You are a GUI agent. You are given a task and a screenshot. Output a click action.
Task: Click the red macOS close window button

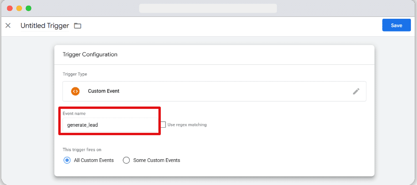[10, 8]
